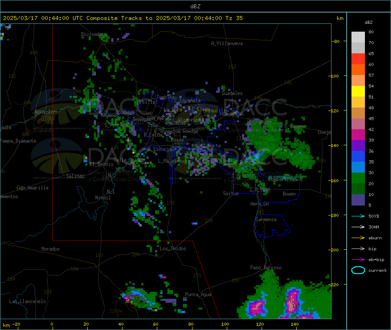Select the orange 57-60 dBZ swatch

(358, 70)
